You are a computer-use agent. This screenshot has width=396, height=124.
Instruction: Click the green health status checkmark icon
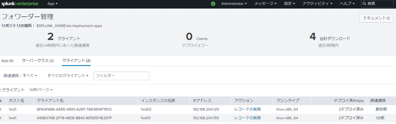pyautogui.click(x=213, y=4)
